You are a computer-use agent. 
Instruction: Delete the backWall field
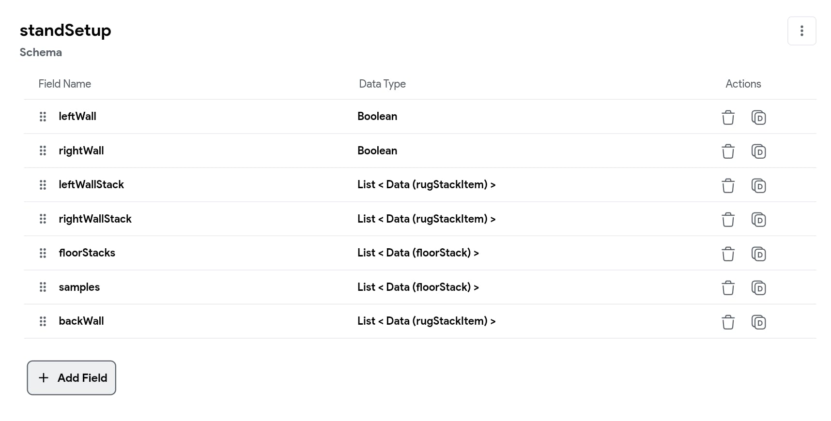pyautogui.click(x=728, y=322)
